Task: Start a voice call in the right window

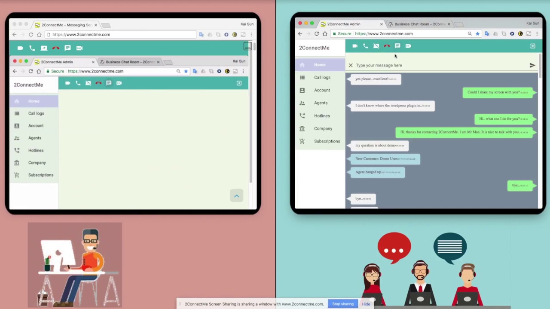Action: tap(366, 46)
